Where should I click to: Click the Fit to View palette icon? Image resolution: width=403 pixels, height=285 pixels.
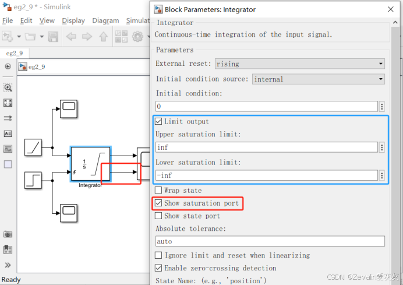click(8, 103)
